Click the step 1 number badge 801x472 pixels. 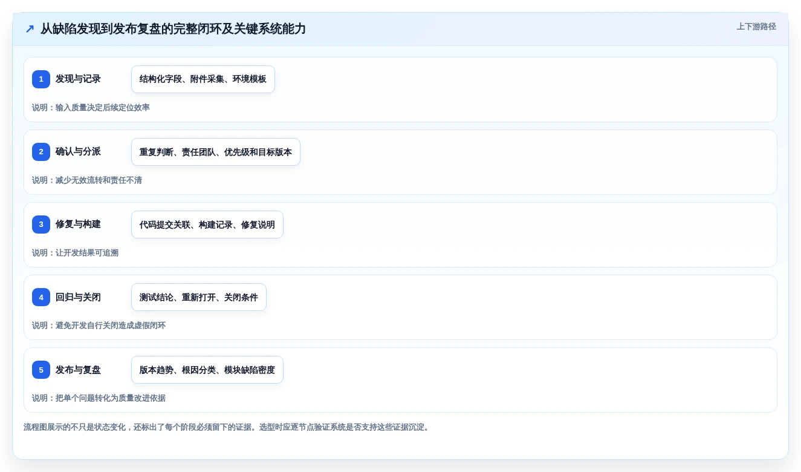pyautogui.click(x=41, y=79)
